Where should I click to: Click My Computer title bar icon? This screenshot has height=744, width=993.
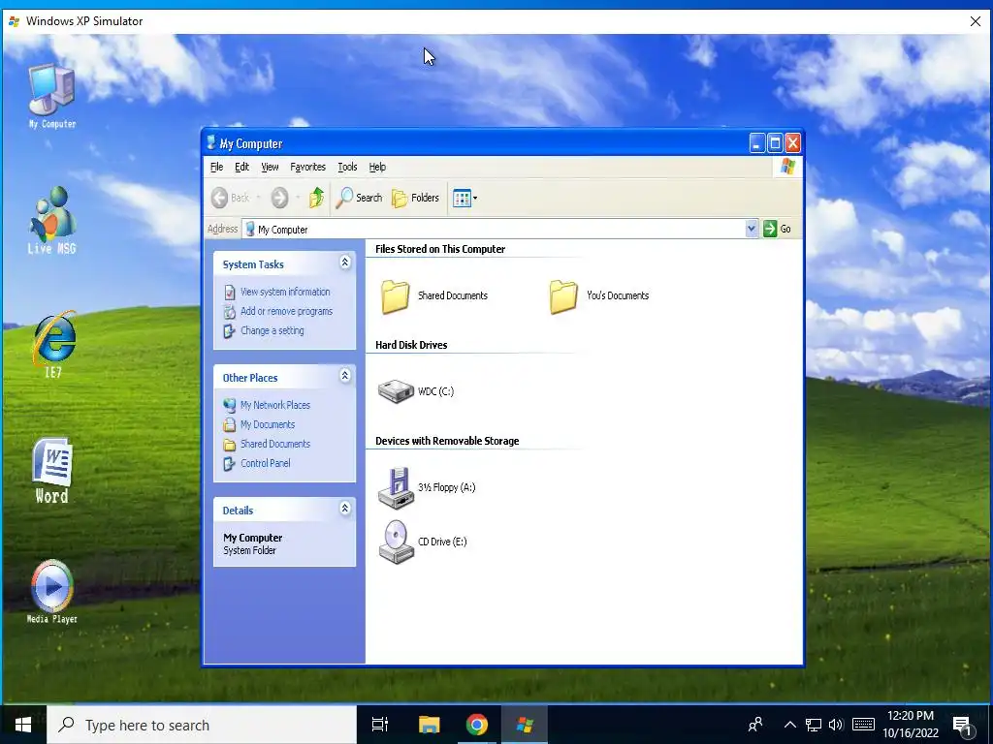[211, 143]
